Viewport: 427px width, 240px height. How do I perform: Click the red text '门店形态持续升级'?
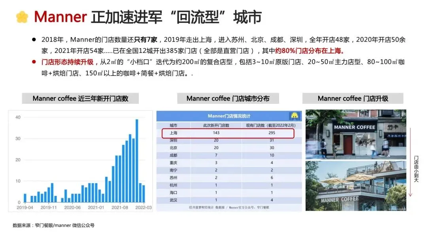click(x=67, y=62)
